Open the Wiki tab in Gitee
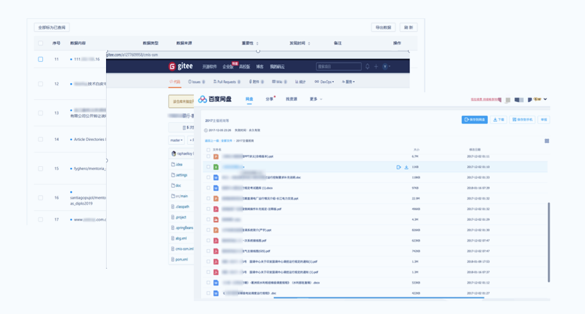This screenshot has width=585, height=314. (280, 81)
